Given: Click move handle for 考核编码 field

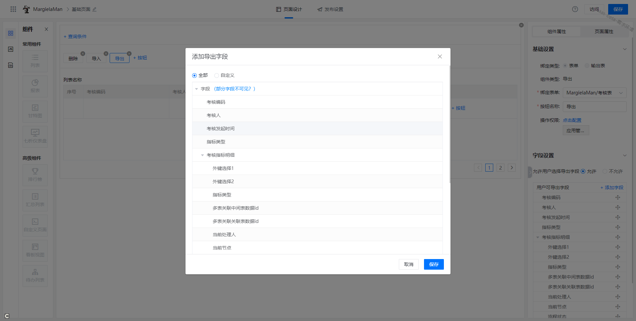Looking at the screenshot, I should [618, 197].
